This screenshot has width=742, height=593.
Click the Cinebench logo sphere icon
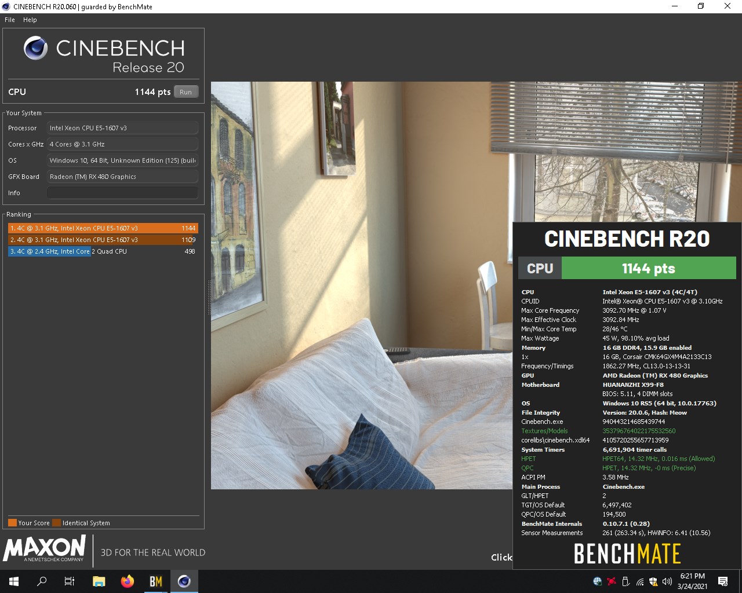[x=35, y=48]
